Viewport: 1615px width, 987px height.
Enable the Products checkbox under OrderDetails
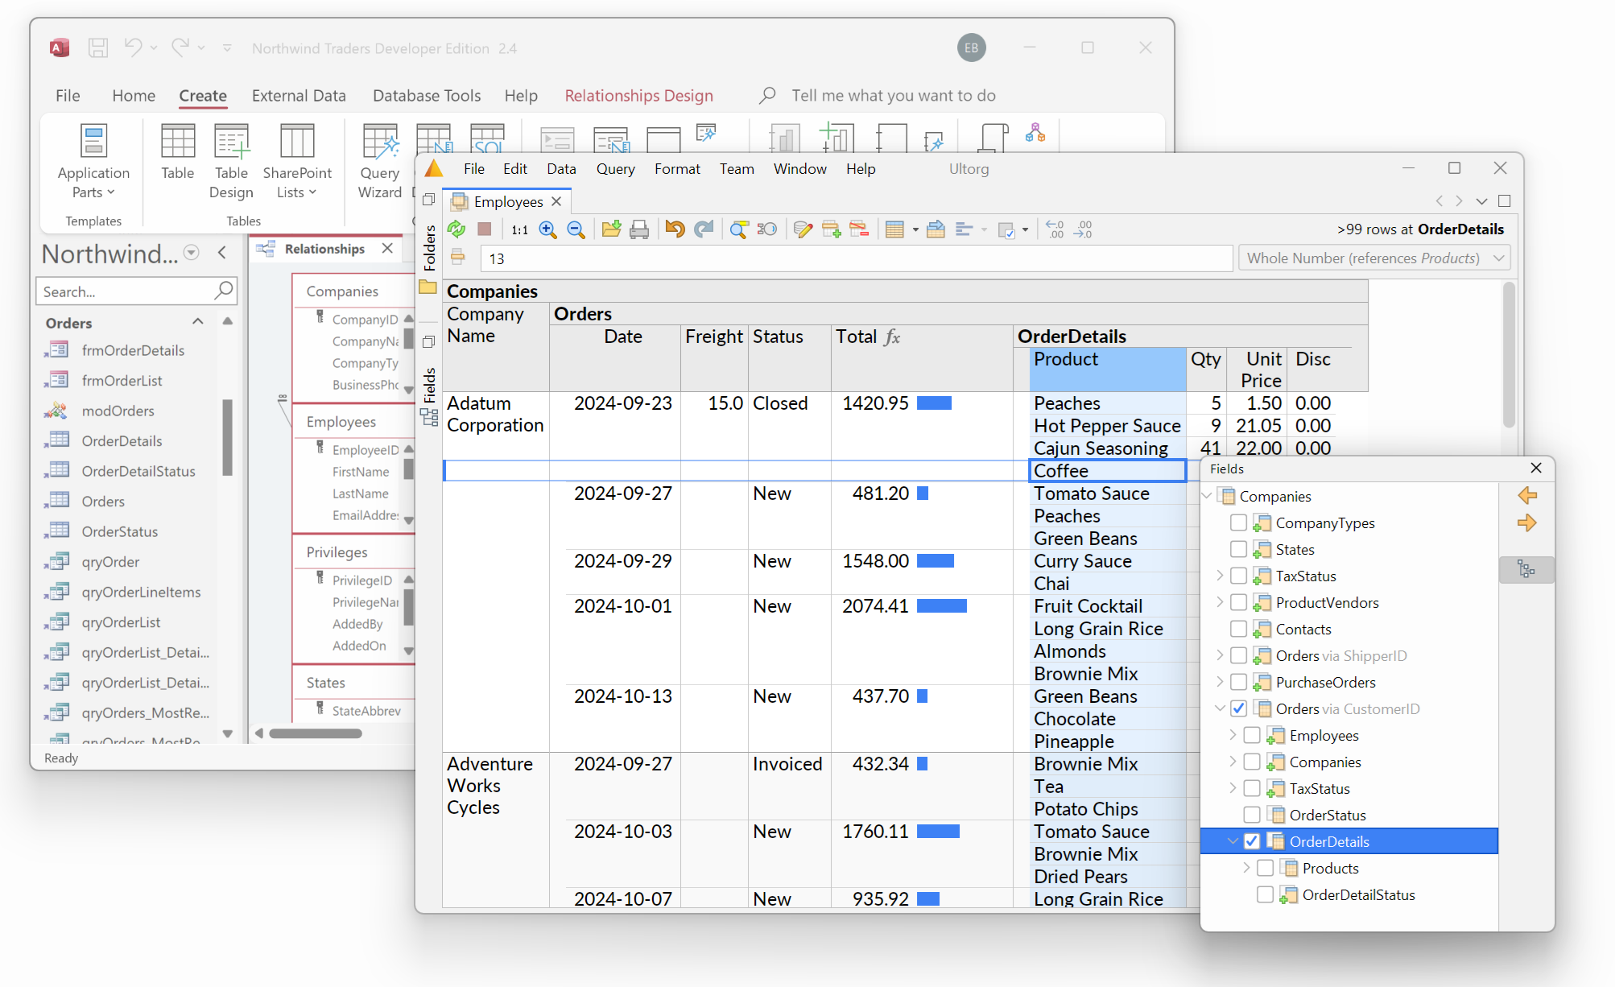1265,868
